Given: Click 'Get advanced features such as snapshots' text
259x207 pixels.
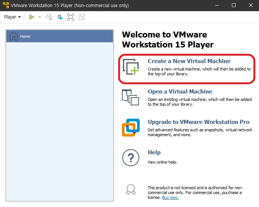Looking at the screenshot, I should [200, 132].
